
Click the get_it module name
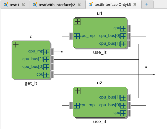click(x=31, y=83)
